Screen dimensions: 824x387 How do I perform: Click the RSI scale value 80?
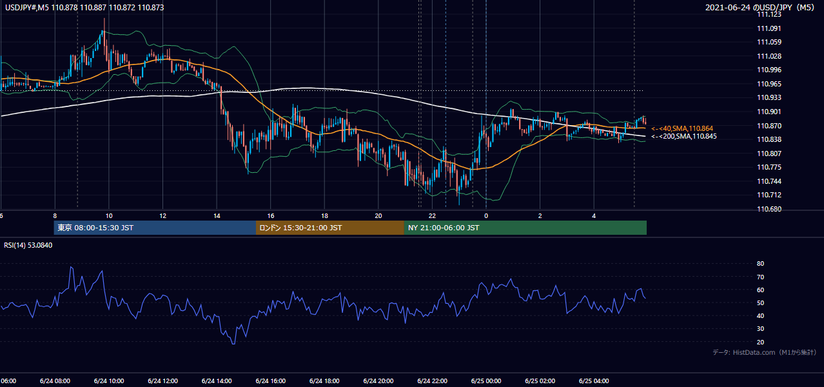[x=760, y=264]
